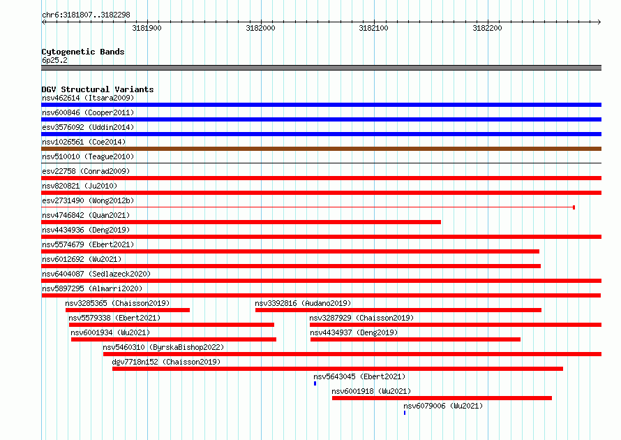Select the red nsv6012692 Wu2021 bar
The image size is (621, 440).
(x=291, y=266)
